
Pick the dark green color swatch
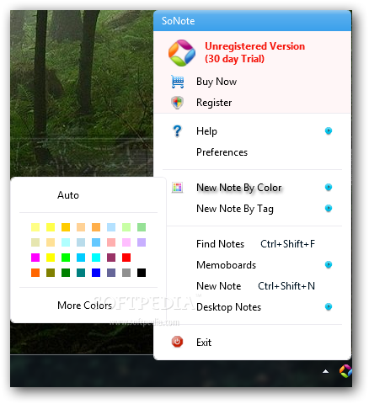click(x=66, y=273)
